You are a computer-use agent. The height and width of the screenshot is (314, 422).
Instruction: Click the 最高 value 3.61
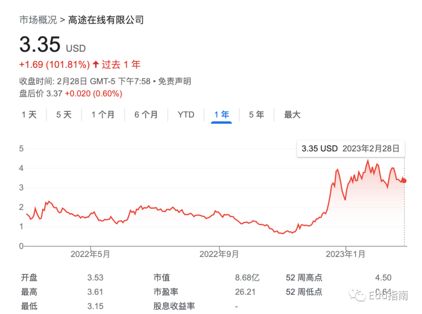click(x=95, y=292)
